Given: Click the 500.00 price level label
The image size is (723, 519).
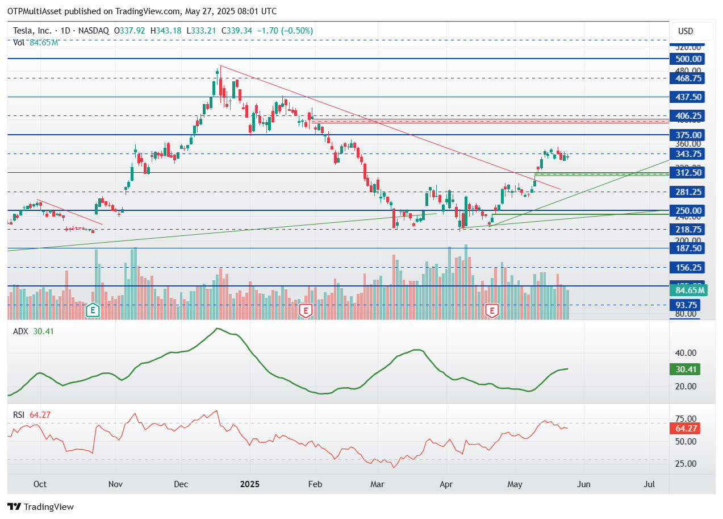Looking at the screenshot, I should (686, 59).
